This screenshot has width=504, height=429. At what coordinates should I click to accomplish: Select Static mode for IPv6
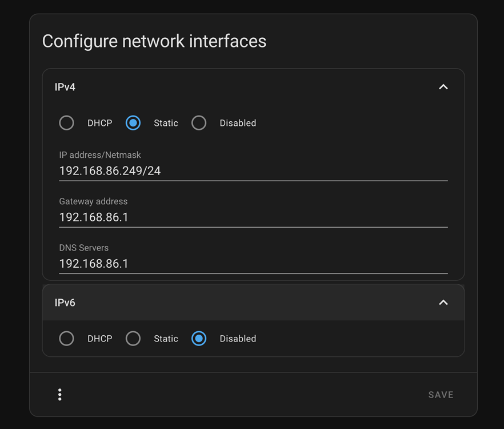point(133,338)
